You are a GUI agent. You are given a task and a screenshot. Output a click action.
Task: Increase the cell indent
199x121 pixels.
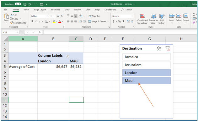(x=84, y=21)
